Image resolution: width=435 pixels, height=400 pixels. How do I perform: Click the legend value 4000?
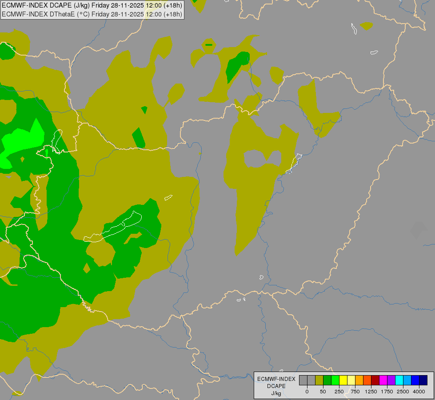pyautogui.click(x=419, y=392)
